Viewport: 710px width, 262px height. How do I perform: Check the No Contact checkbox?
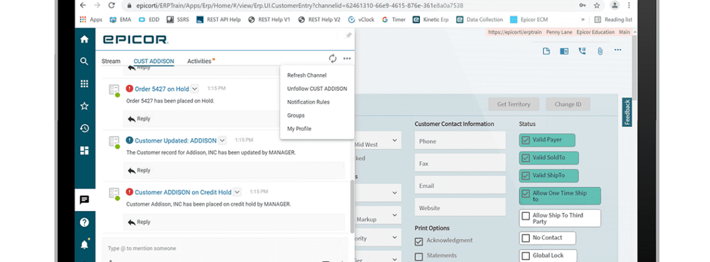525,238
